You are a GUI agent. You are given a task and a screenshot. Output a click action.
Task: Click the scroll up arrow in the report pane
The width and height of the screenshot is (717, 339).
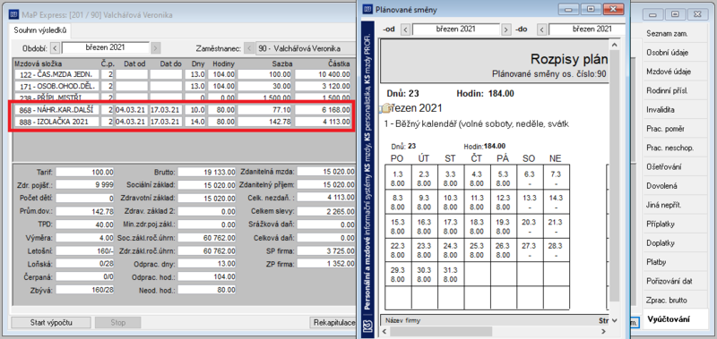(614, 45)
